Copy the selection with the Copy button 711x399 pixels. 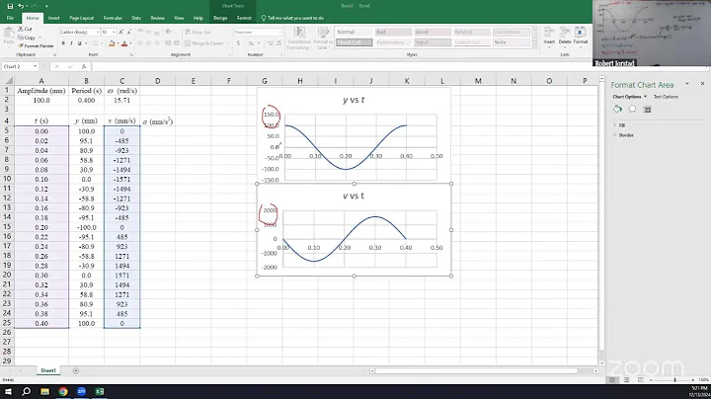coord(28,38)
